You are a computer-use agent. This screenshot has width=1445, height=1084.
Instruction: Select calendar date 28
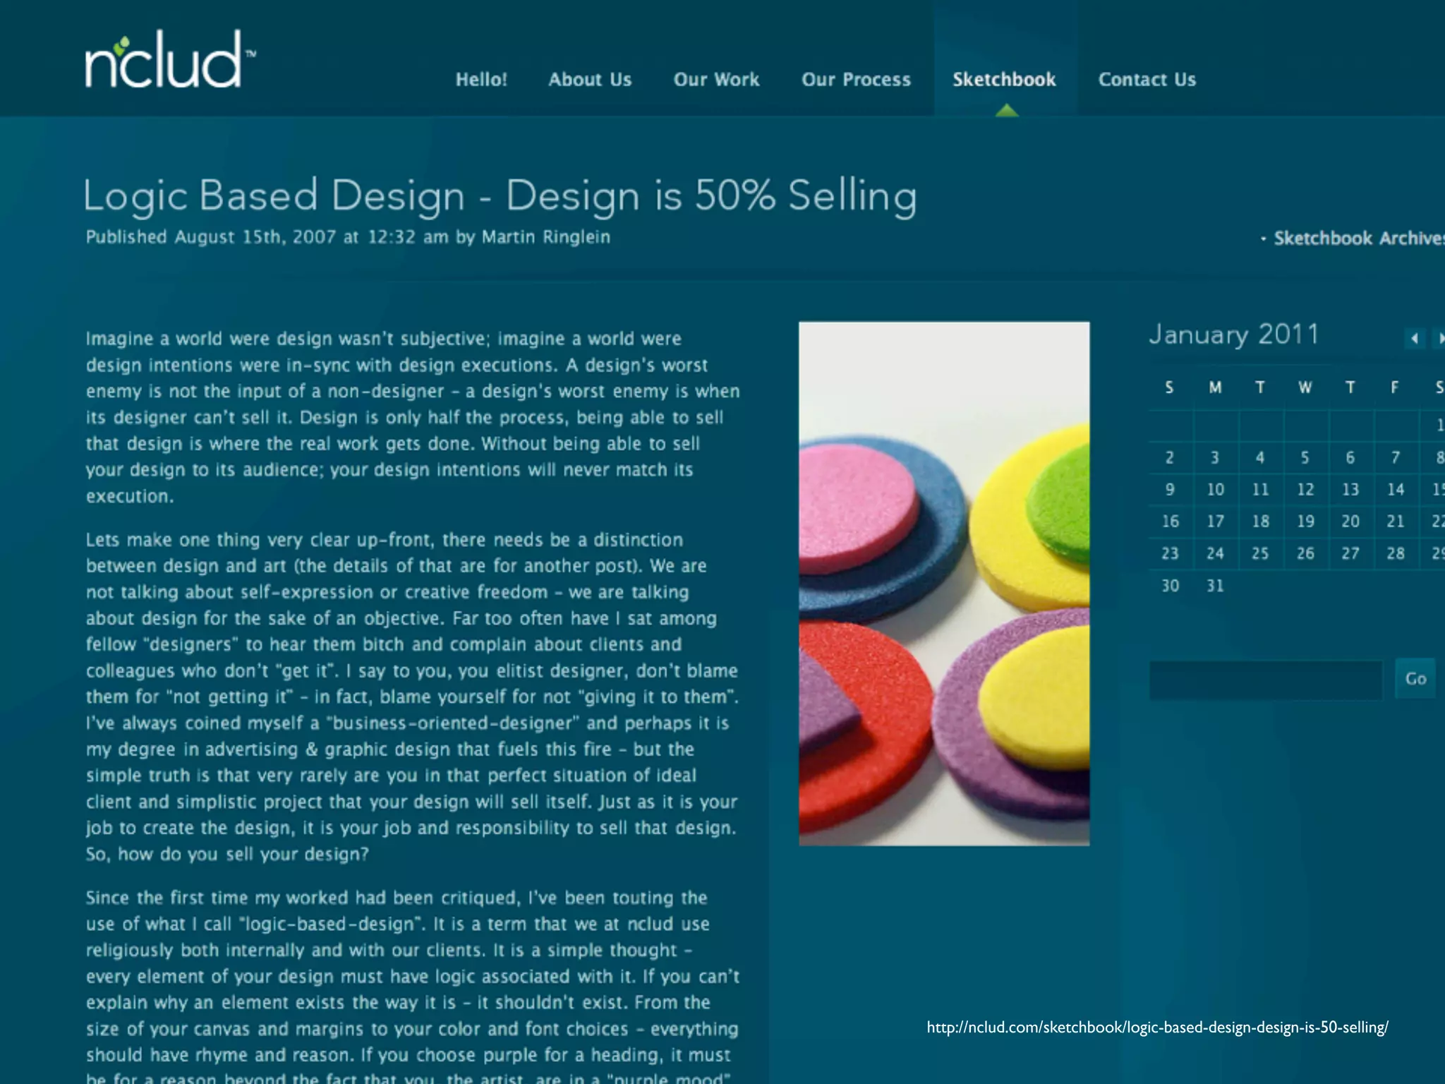pyautogui.click(x=1395, y=553)
